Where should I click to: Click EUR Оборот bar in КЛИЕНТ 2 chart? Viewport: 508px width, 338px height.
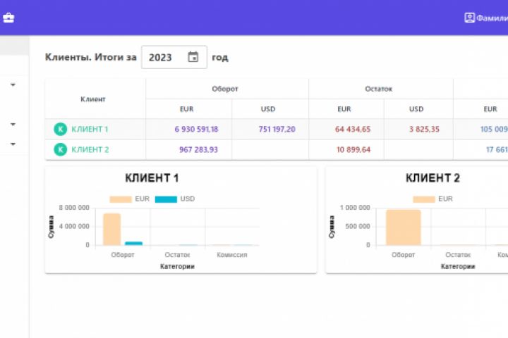pyautogui.click(x=404, y=227)
